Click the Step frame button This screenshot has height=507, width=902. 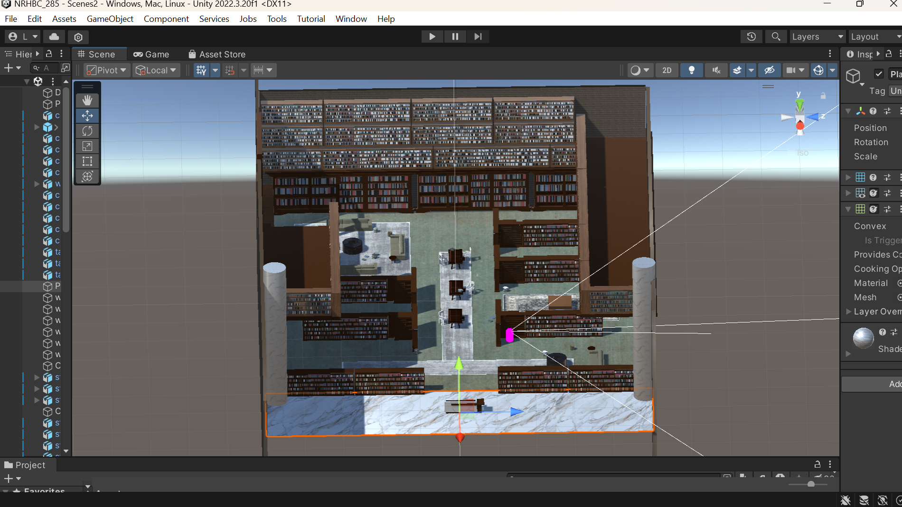click(x=478, y=37)
